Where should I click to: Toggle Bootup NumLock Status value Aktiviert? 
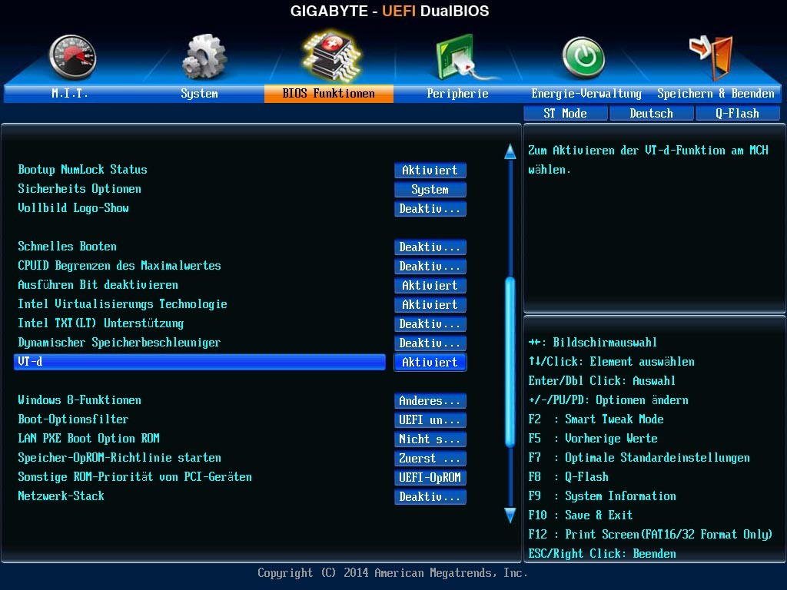point(430,170)
